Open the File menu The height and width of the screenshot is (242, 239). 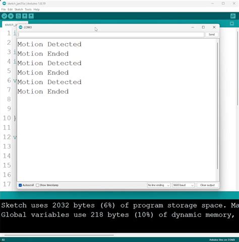[x=4, y=10]
